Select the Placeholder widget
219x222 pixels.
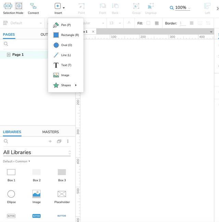point(62,197)
